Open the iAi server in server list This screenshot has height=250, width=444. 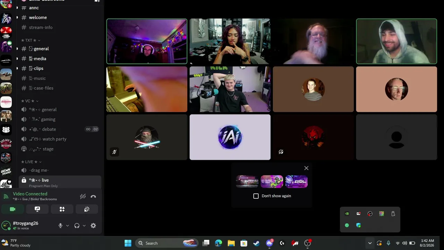coord(6,19)
